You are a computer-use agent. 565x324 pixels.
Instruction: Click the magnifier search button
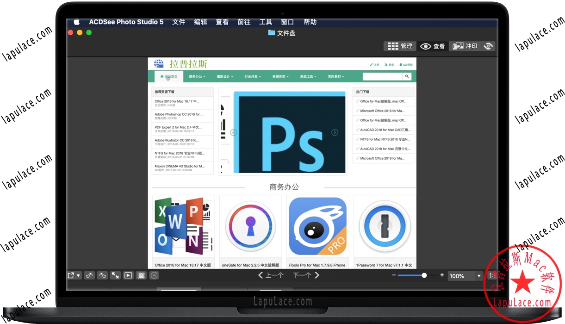(407, 76)
